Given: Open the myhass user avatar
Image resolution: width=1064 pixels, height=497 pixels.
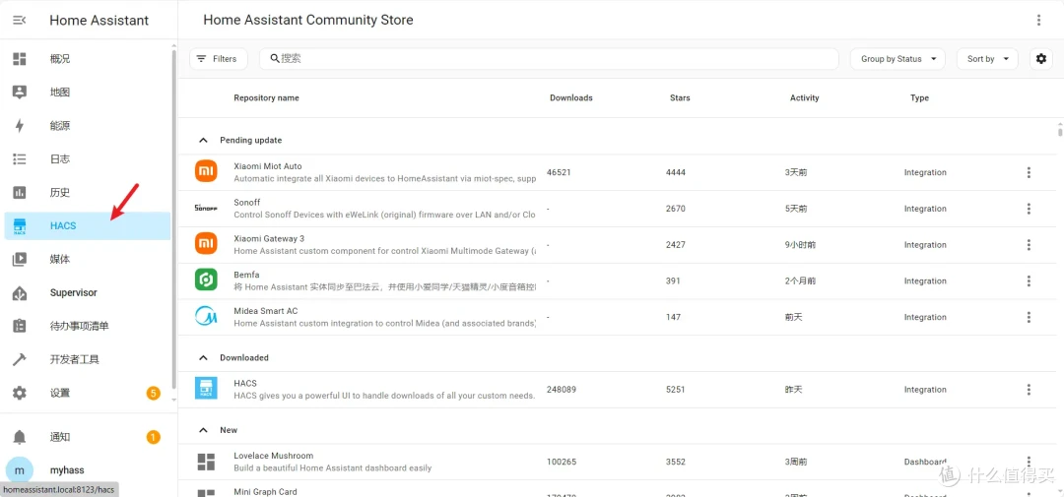Looking at the screenshot, I should coord(20,469).
